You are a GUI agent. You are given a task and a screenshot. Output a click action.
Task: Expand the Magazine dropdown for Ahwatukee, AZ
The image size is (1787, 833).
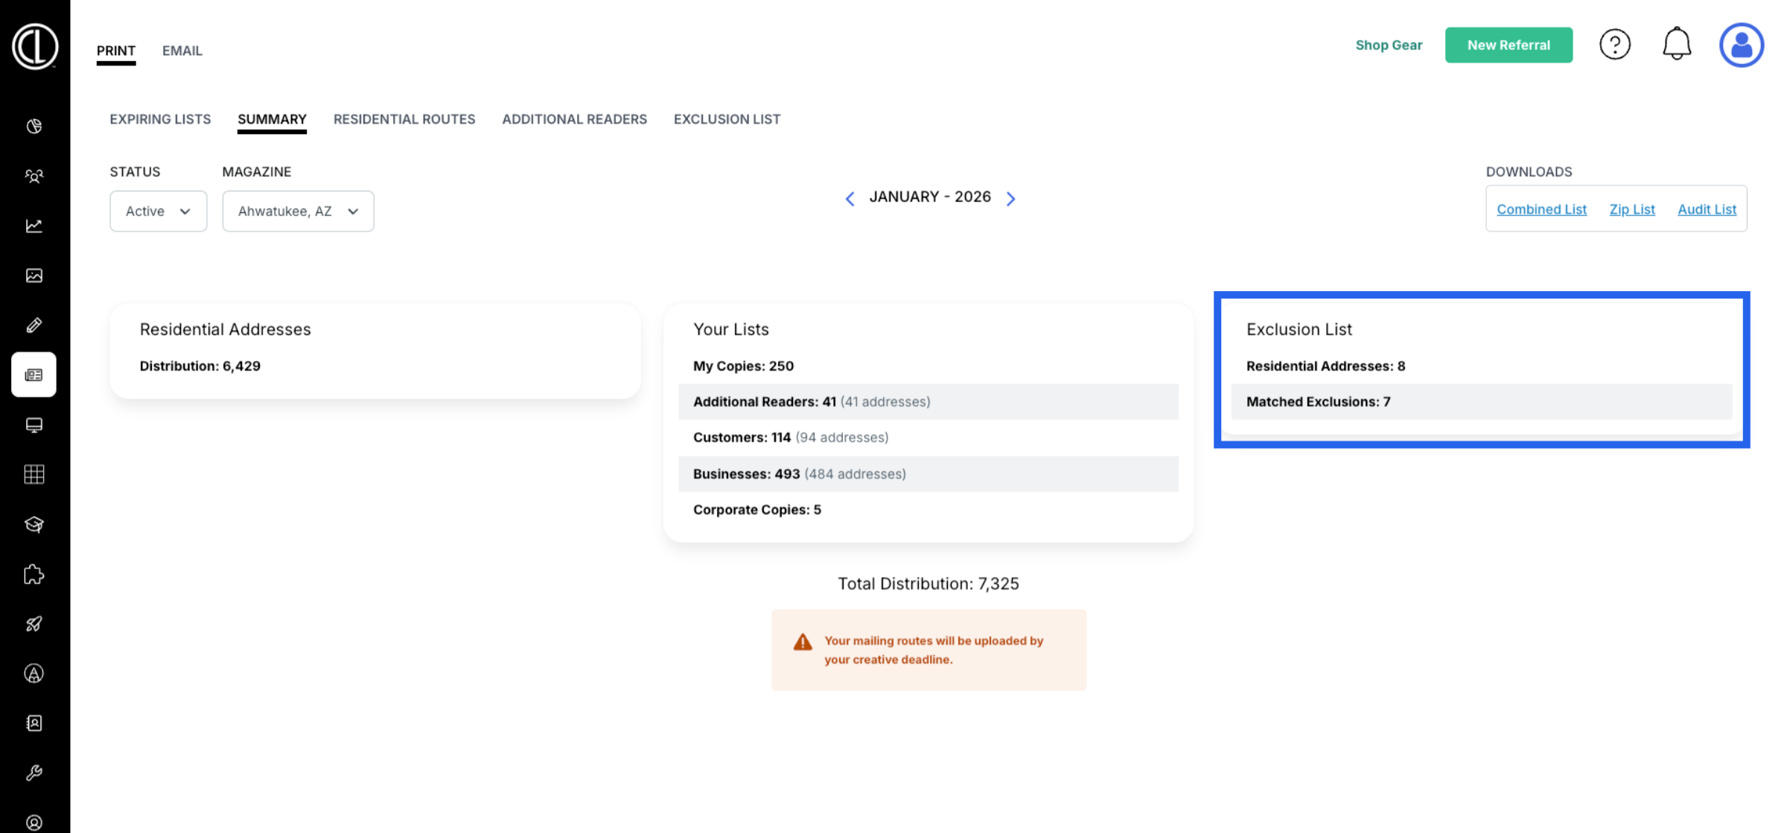point(298,211)
